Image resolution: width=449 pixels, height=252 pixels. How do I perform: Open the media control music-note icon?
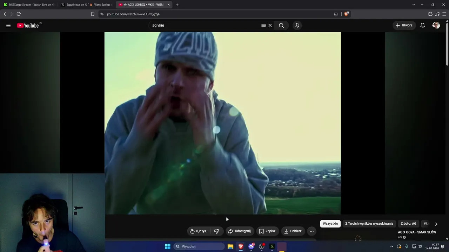tap(437, 14)
